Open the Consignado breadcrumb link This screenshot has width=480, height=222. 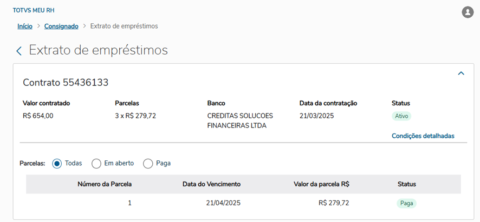click(x=61, y=26)
